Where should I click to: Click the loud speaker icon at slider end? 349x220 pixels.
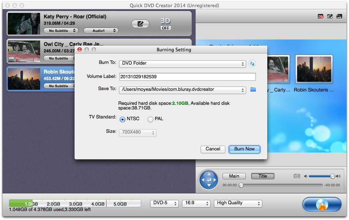click(x=338, y=176)
